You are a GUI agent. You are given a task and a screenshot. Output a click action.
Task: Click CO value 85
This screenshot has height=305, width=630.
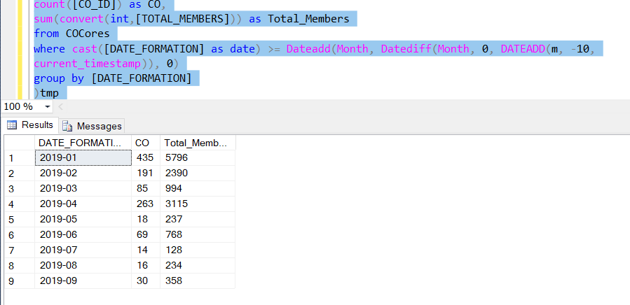pos(146,188)
